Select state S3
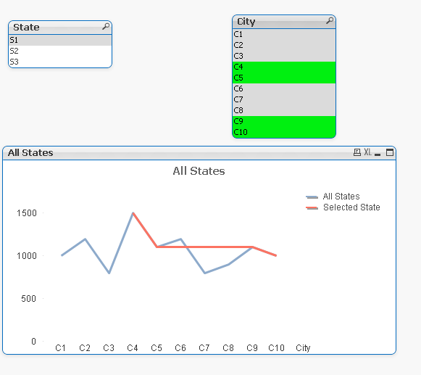Viewport: 421px width, 375px height. click(x=60, y=62)
